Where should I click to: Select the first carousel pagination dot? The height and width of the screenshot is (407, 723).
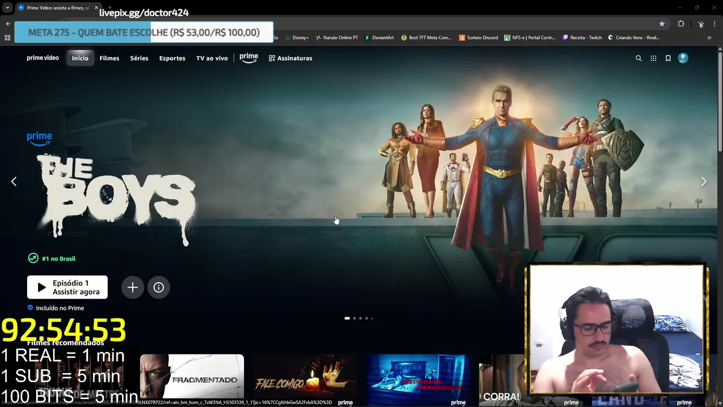click(347, 318)
